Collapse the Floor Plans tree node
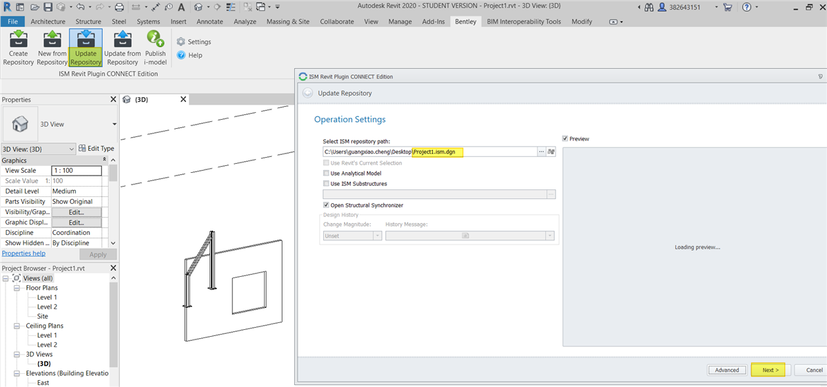This screenshot has height=387, width=827. (18, 288)
